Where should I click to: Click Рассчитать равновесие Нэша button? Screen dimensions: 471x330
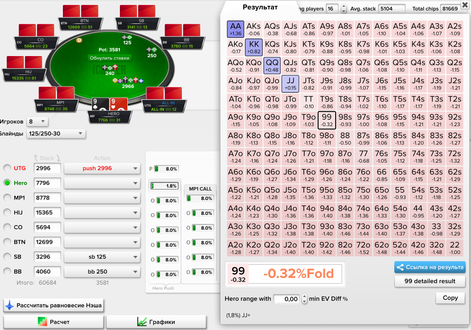tap(54, 305)
